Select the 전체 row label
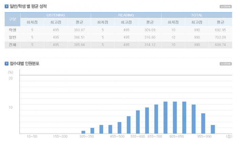This screenshot has height=146, width=237. click(x=12, y=45)
